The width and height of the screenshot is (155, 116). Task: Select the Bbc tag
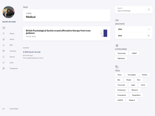119,80
